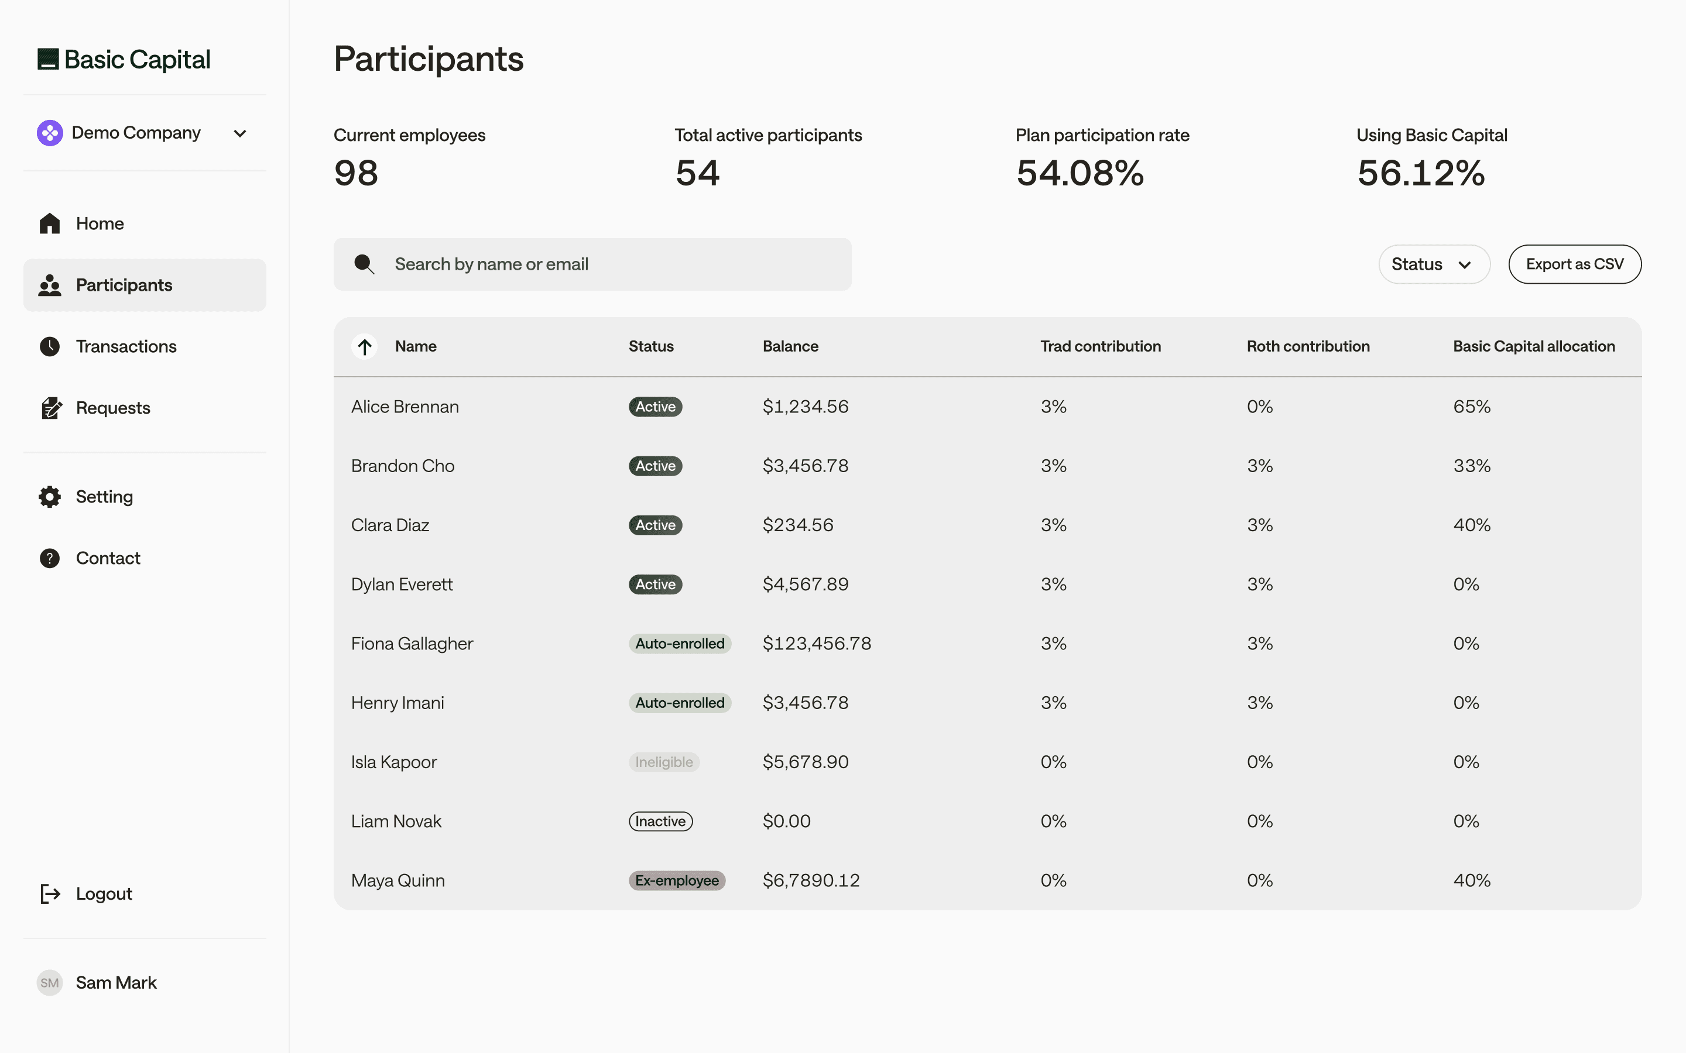
Task: Click the Basic Capital logo icon
Action: [47, 59]
